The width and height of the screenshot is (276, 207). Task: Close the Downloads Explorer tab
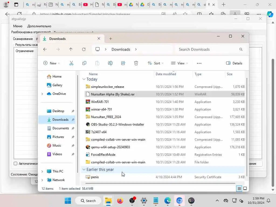click(x=99, y=39)
